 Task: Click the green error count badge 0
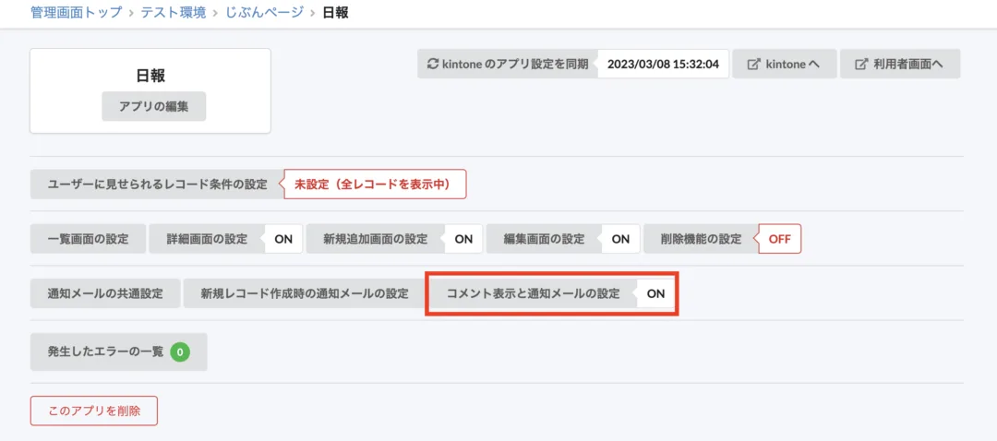[x=180, y=351]
